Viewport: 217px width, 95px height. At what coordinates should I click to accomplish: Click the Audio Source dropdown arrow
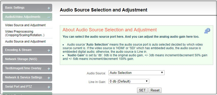point(162,73)
